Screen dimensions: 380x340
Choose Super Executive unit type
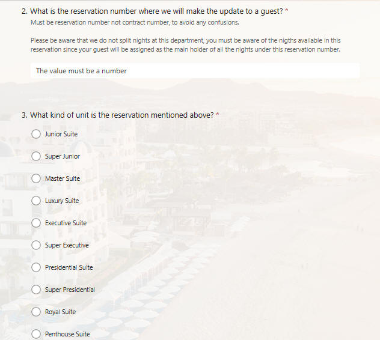click(36, 245)
